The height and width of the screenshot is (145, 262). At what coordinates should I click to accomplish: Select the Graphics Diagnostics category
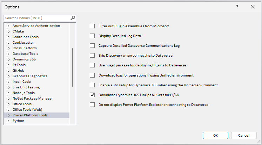[x=30, y=76]
